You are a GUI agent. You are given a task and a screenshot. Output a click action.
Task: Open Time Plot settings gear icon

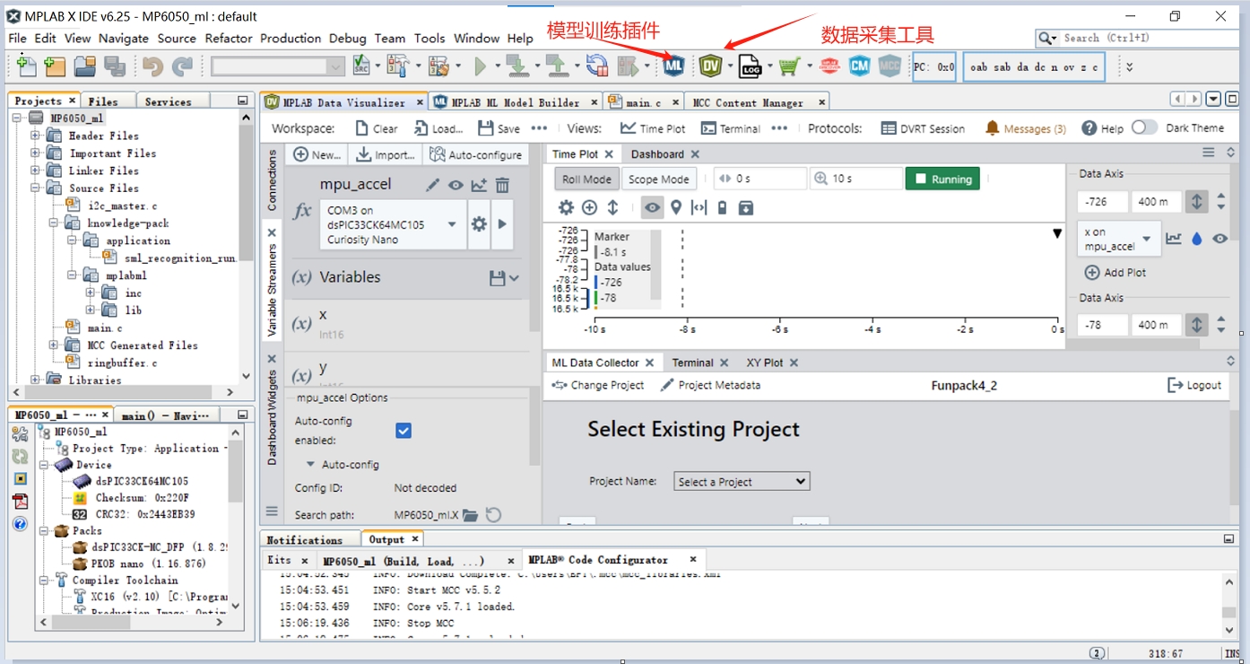(566, 208)
